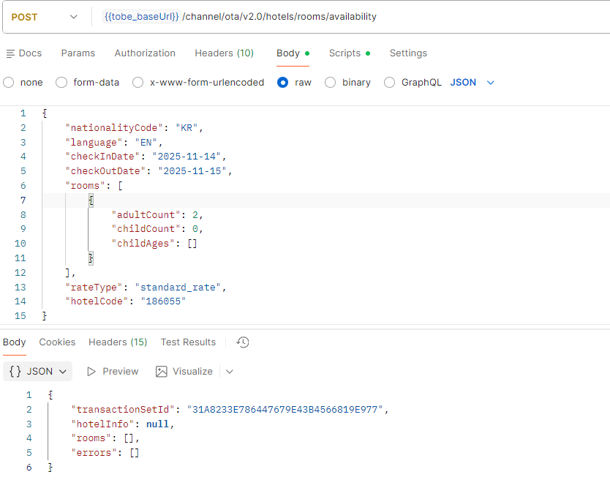Go to the Test Results tab
The image size is (610, 499).
tap(188, 342)
